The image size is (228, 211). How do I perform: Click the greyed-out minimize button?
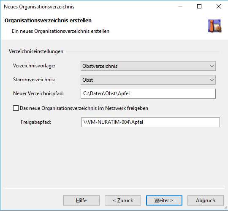coord(180,6)
